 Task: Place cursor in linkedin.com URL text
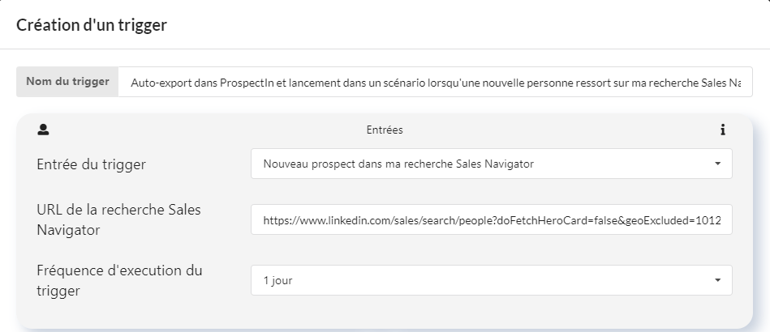pyautogui.click(x=492, y=220)
